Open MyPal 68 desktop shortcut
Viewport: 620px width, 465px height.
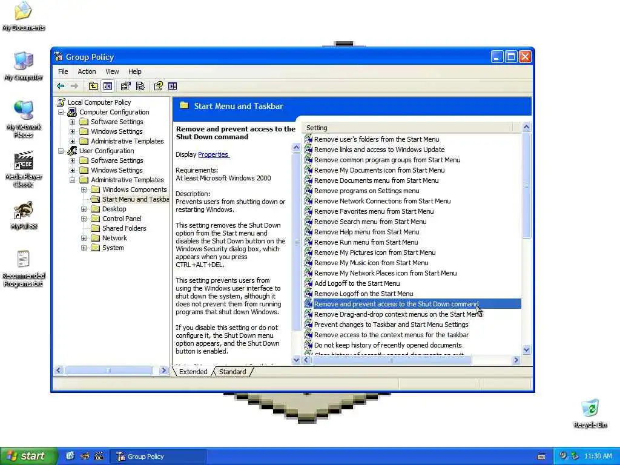pyautogui.click(x=24, y=210)
